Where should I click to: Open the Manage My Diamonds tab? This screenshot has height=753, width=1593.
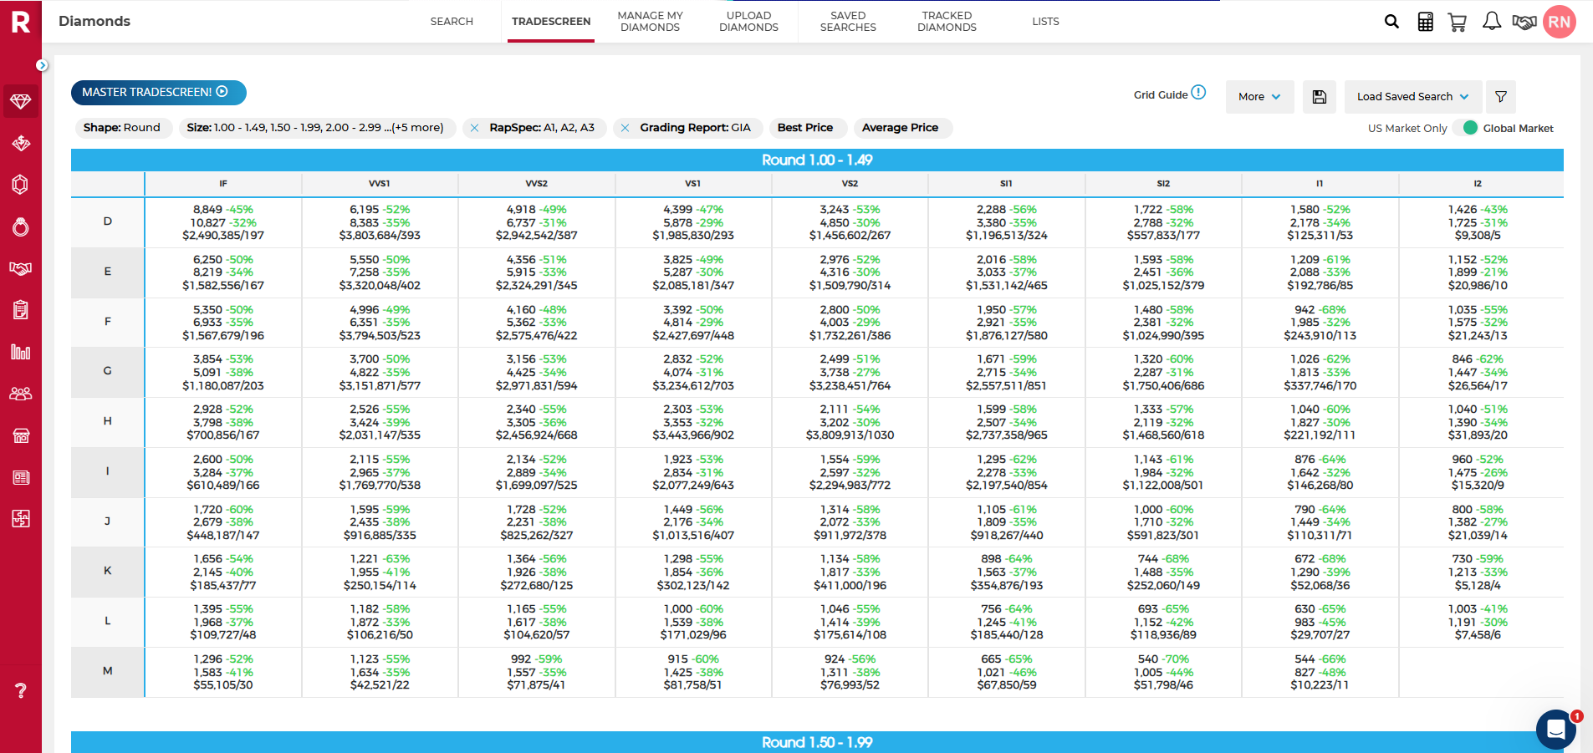(x=651, y=22)
